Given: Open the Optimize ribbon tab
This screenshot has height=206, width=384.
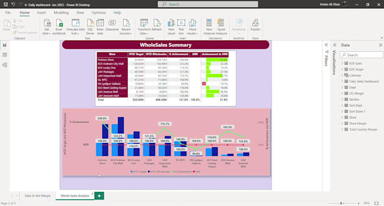Looking at the screenshot, I should click(x=99, y=12).
